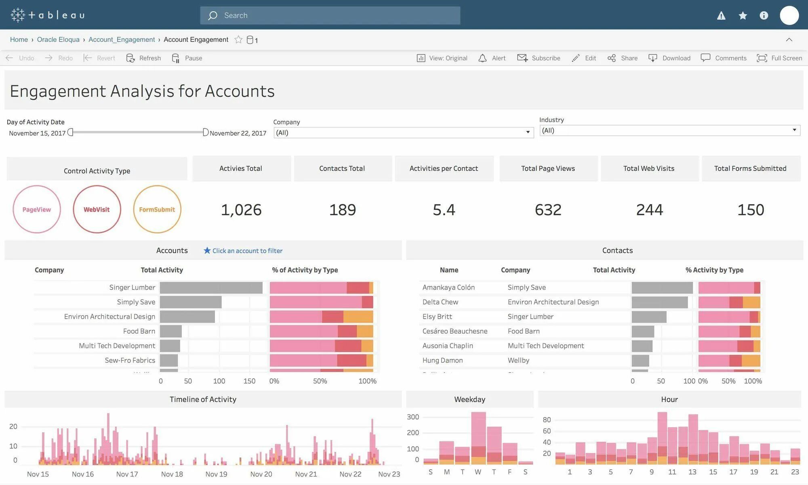Toggle the PageView activity type circle

click(37, 209)
